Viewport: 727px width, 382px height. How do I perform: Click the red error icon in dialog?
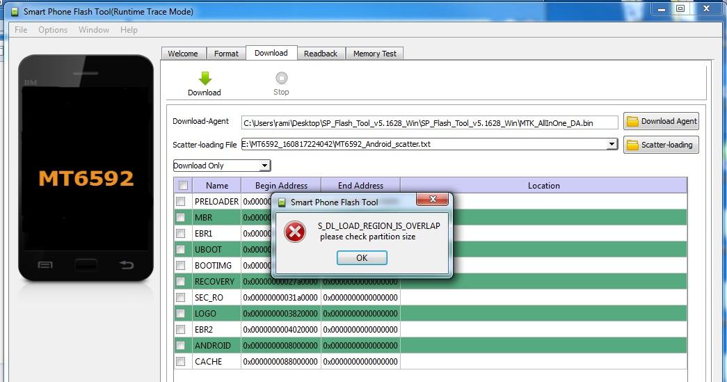(295, 232)
